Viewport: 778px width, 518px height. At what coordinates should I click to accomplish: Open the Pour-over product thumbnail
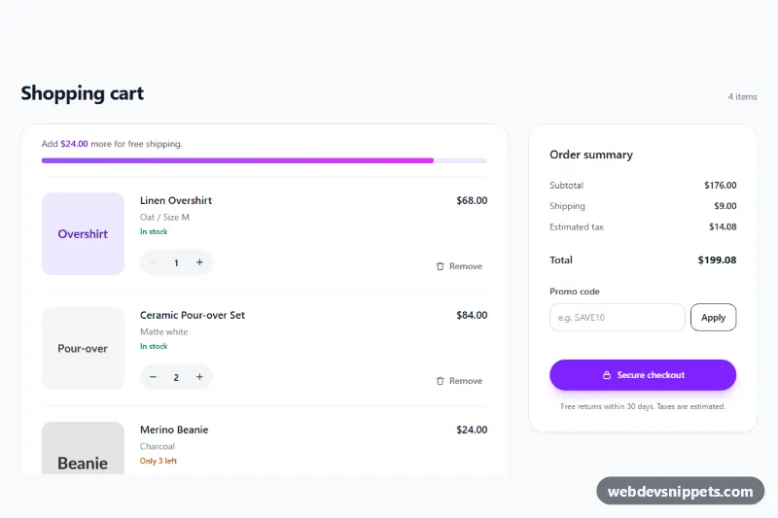tap(83, 348)
